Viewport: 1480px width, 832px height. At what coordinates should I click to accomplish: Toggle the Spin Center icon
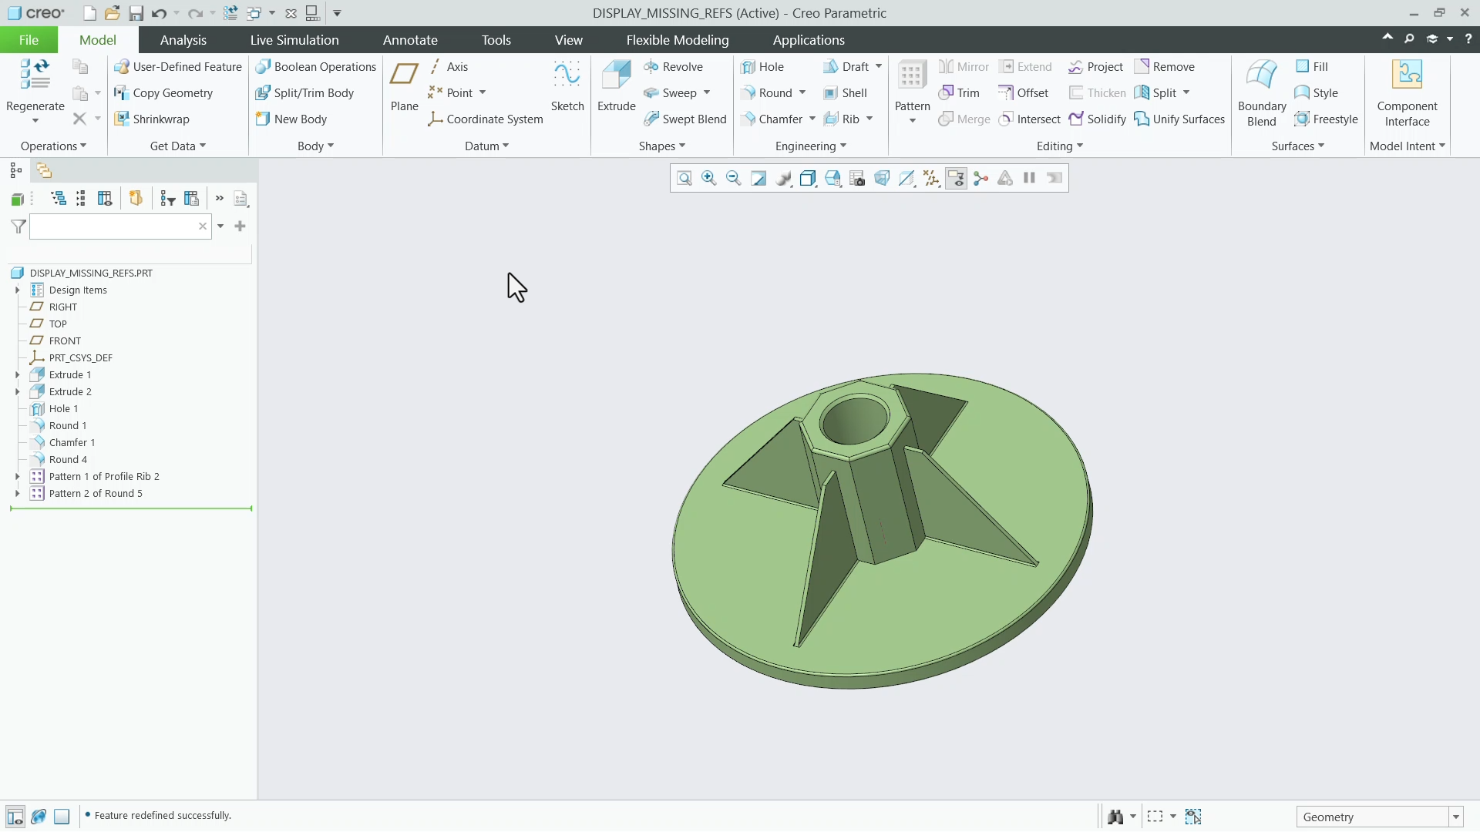tap(980, 179)
